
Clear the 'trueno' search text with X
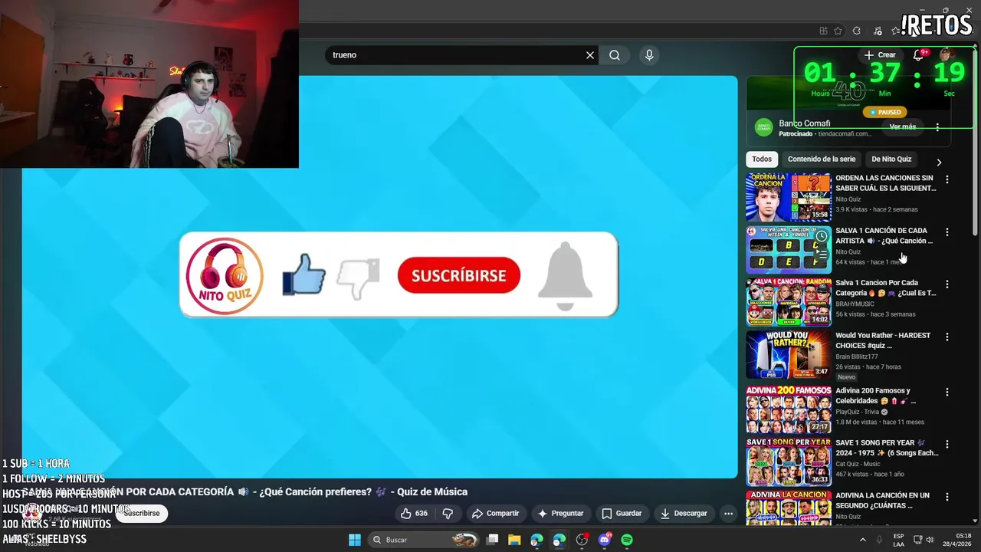[590, 55]
